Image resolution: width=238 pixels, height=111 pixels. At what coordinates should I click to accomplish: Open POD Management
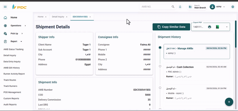pyautogui.click(x=12, y=92)
